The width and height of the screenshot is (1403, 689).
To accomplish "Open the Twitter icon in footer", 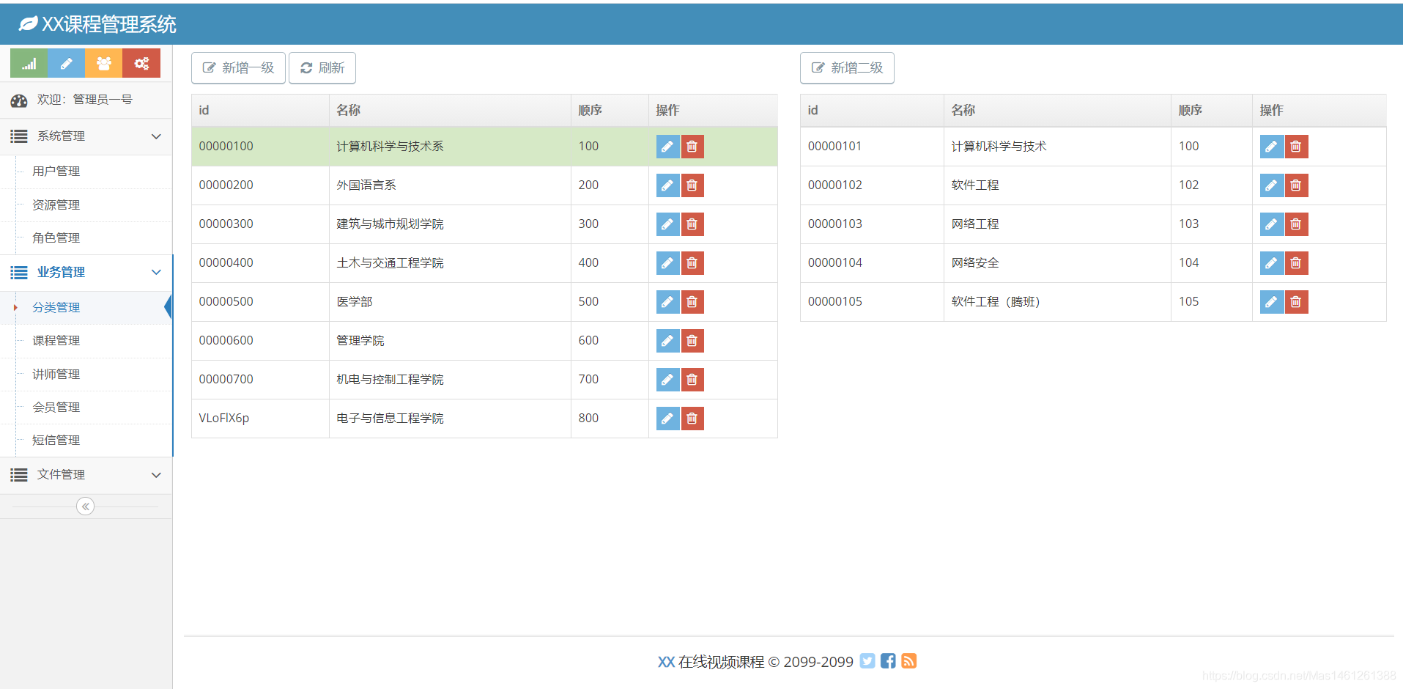I will [x=867, y=661].
